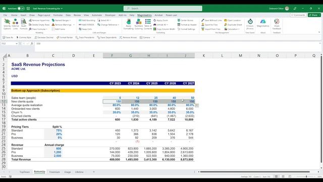Viewport: 323px width, 182px height.
Task: Click Export to Files
Action: 209,25
